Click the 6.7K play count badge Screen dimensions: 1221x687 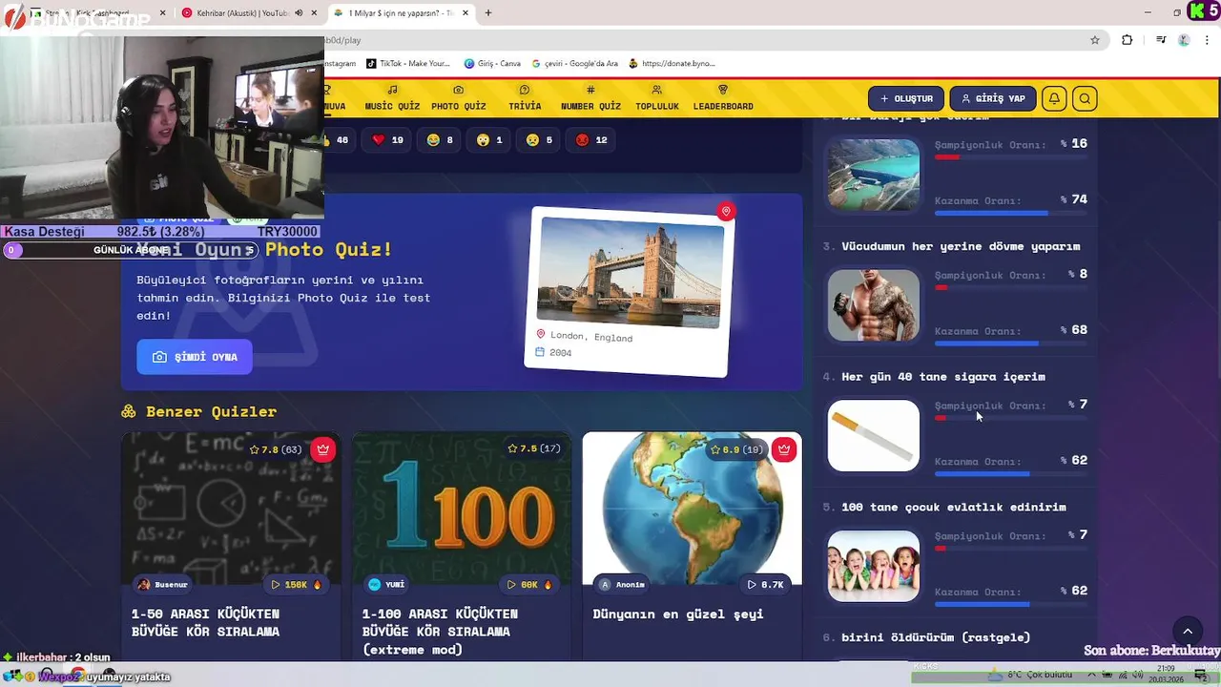[766, 584]
